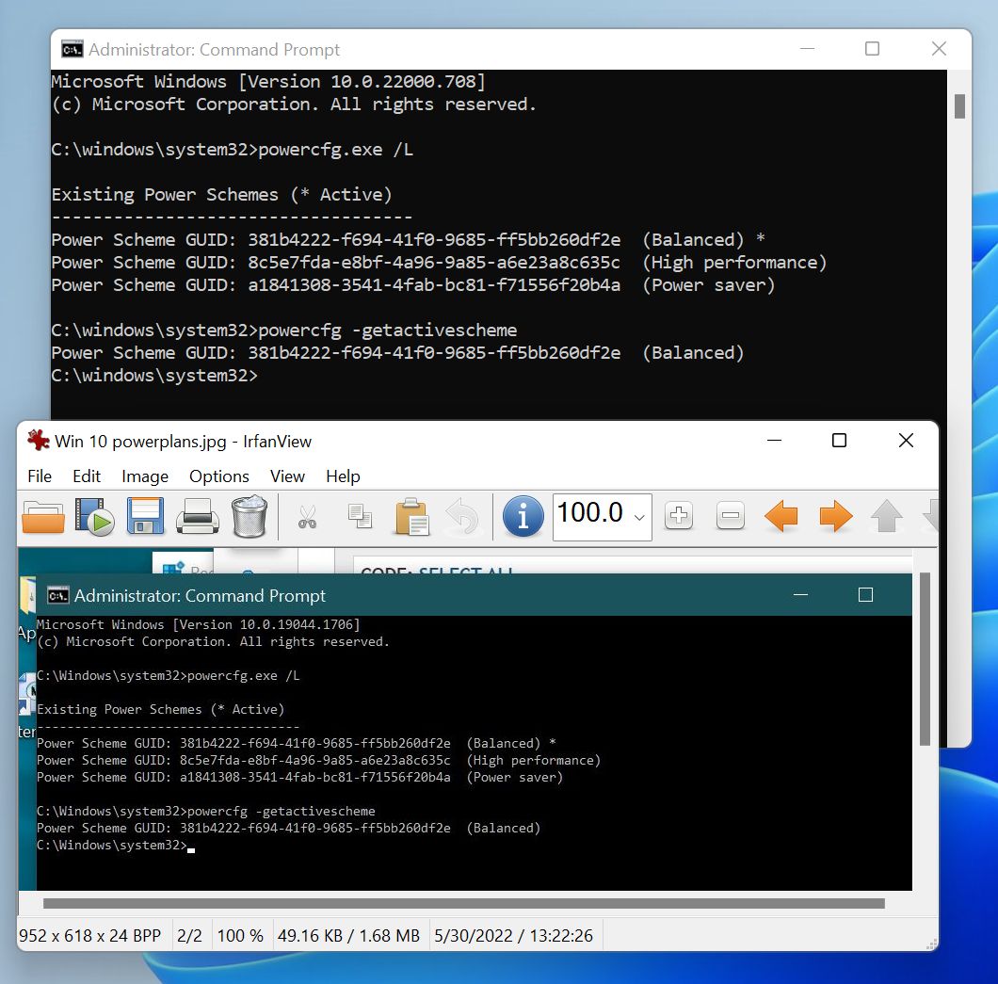Viewport: 998px width, 984px height.
Task: Click the gray up arrow toolbar icon
Action: (x=887, y=516)
